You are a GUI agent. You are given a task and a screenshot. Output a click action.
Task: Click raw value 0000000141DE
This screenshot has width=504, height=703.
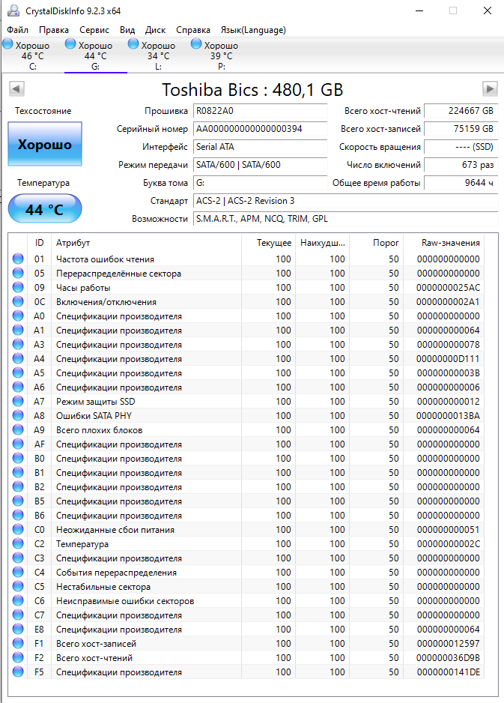(448, 672)
